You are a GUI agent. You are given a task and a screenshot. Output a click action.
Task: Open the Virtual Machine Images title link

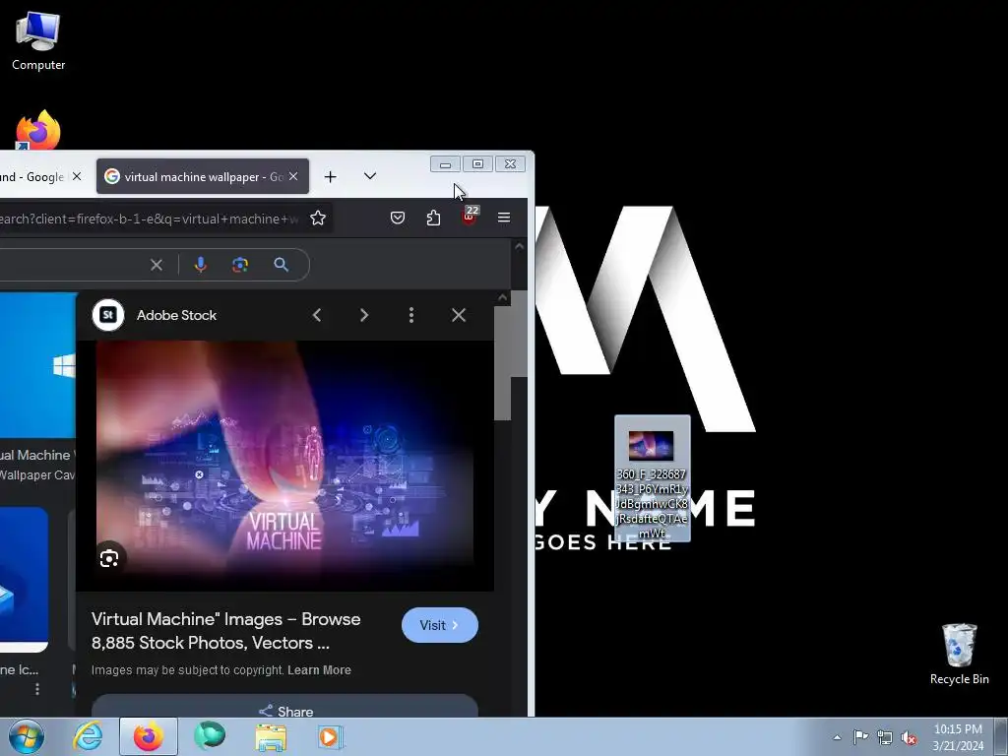[225, 631]
